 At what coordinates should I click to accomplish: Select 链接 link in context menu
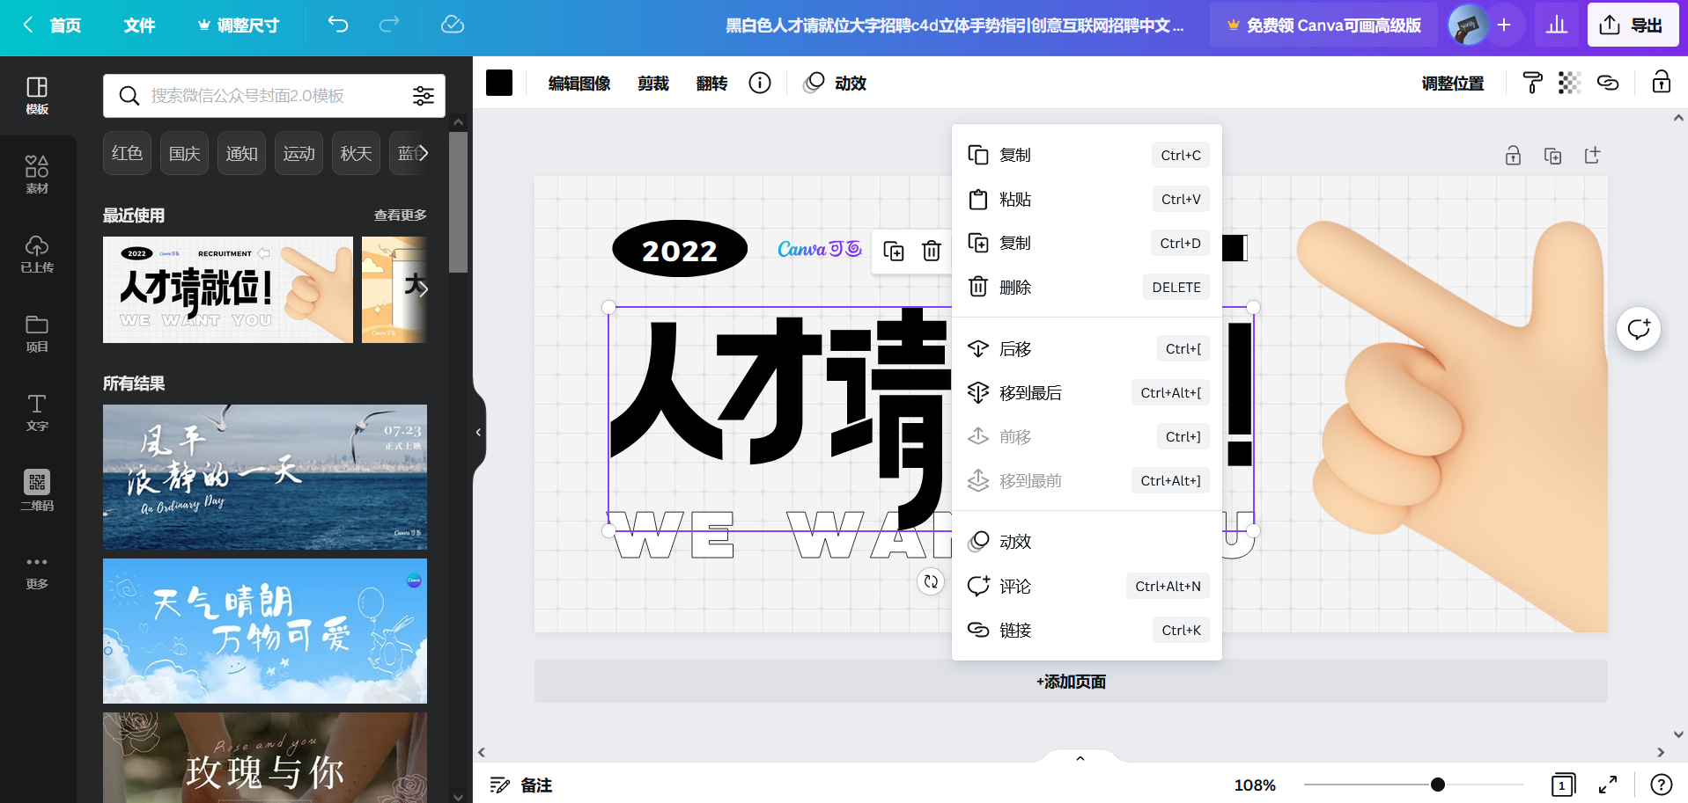[x=1087, y=631]
